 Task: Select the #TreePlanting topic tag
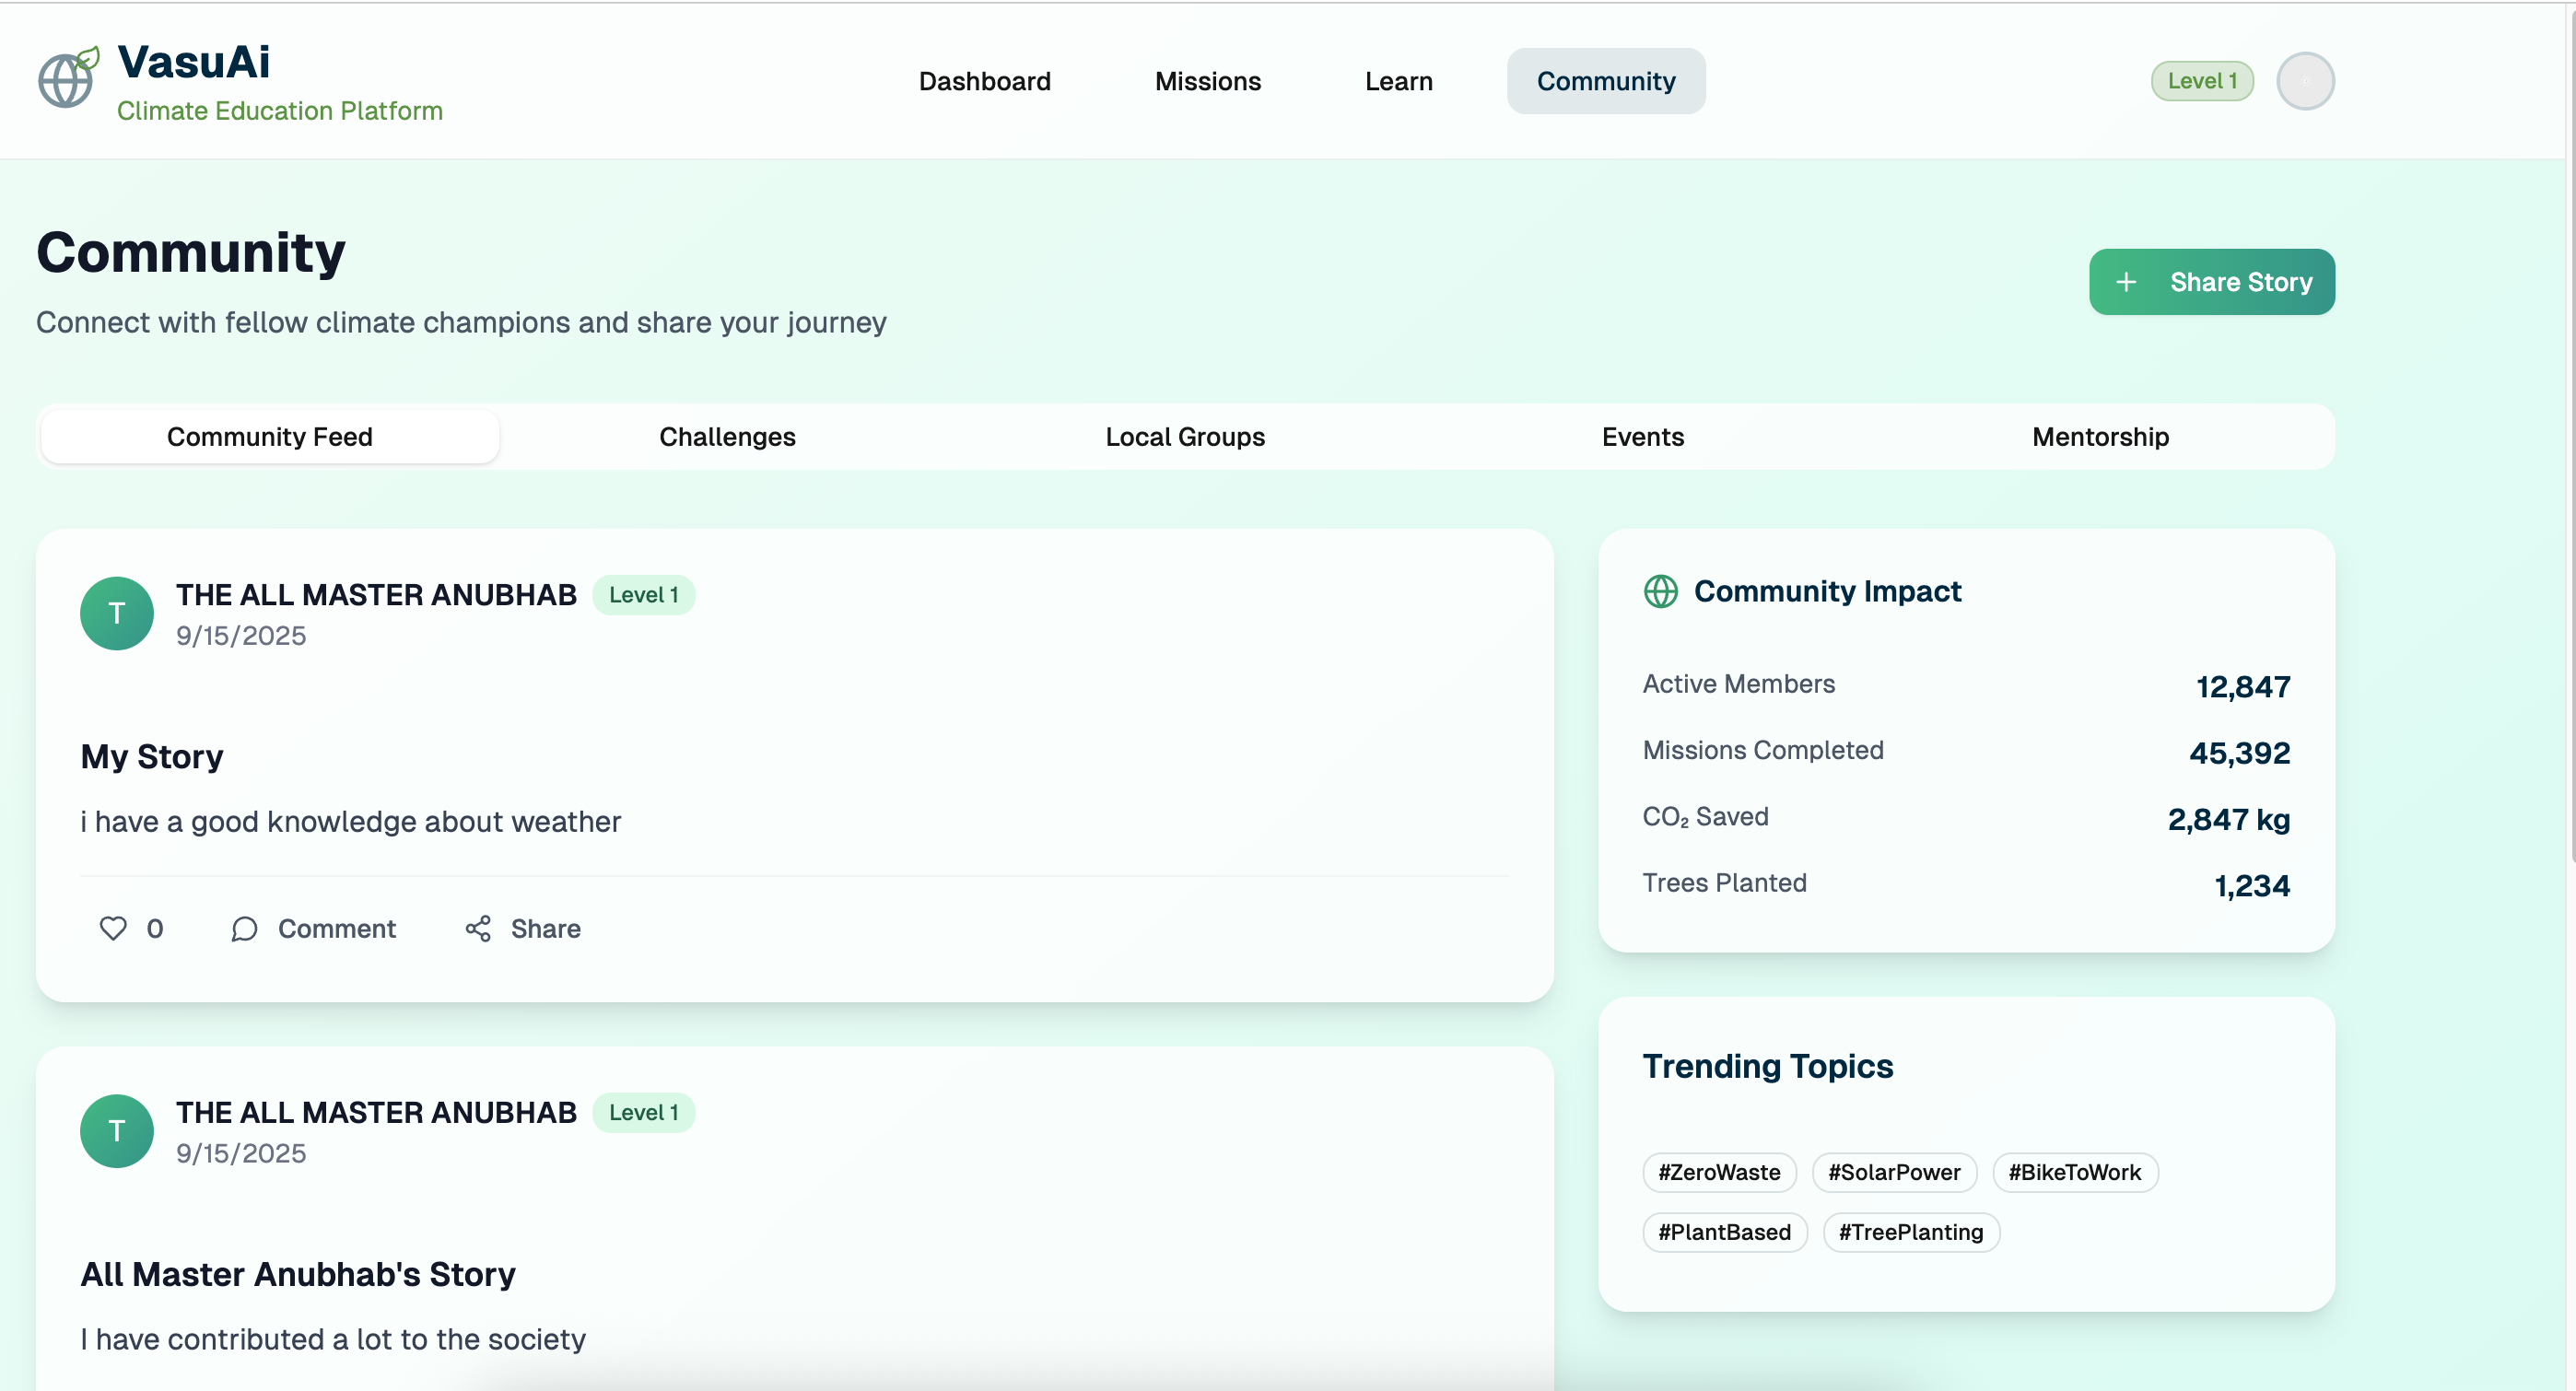coord(1910,1232)
